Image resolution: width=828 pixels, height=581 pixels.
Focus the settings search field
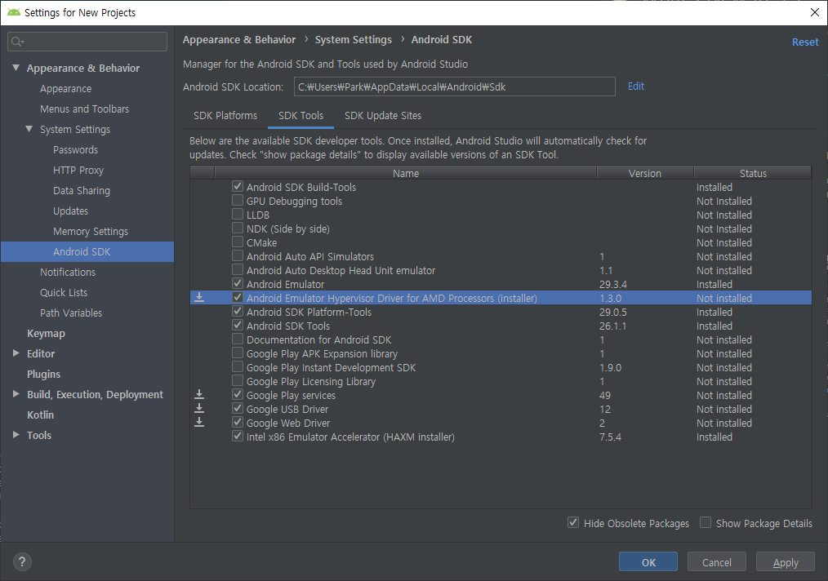(87, 42)
